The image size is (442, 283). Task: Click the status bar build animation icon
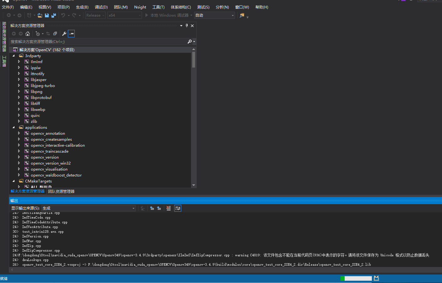coord(377,278)
